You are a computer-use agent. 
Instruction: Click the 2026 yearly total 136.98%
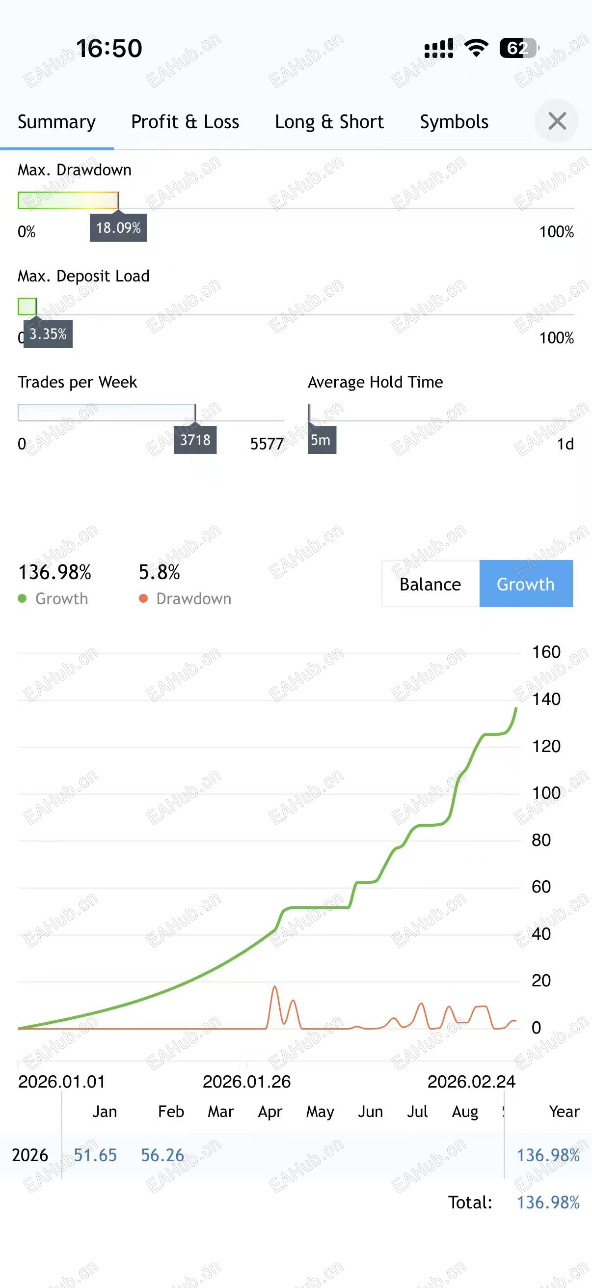548,1155
